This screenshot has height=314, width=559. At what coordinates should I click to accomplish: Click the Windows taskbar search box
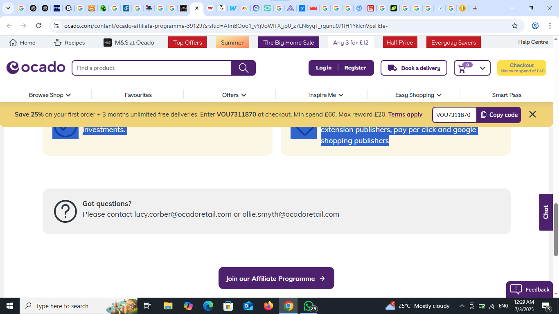[79, 306]
